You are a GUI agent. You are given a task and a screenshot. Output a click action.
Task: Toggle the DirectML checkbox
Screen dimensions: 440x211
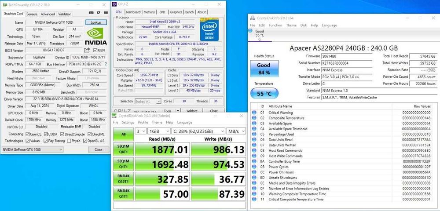point(89,134)
